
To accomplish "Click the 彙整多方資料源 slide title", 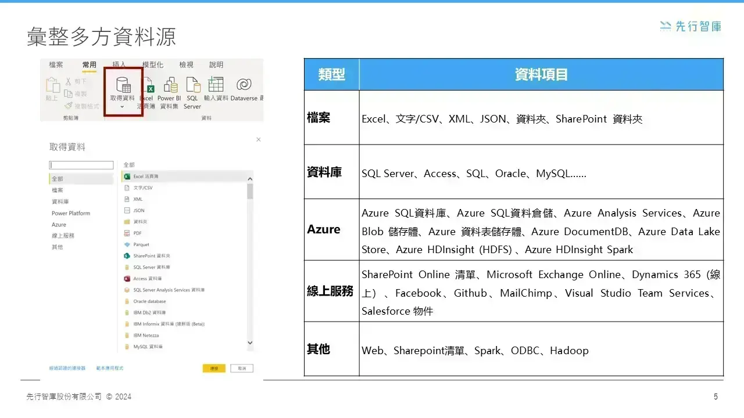I will (x=101, y=37).
